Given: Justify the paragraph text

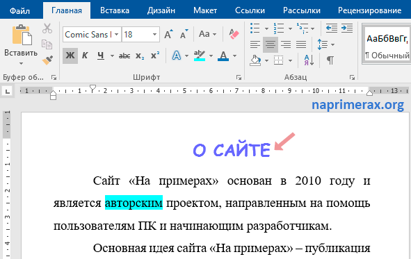Looking at the screenshot, I should (x=301, y=44).
